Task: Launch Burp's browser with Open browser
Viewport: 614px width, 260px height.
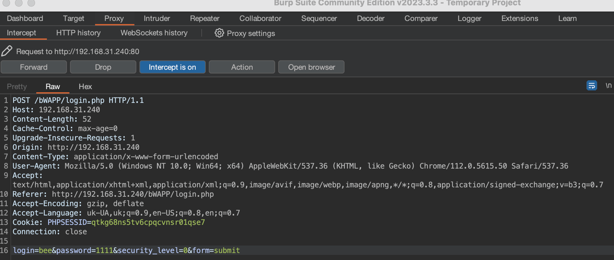Action: pyautogui.click(x=311, y=67)
